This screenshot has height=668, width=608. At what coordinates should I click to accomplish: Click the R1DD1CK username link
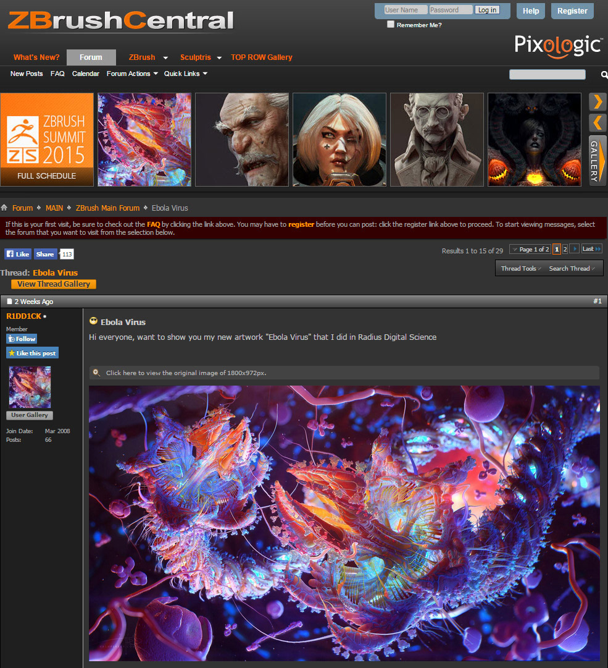click(x=24, y=316)
